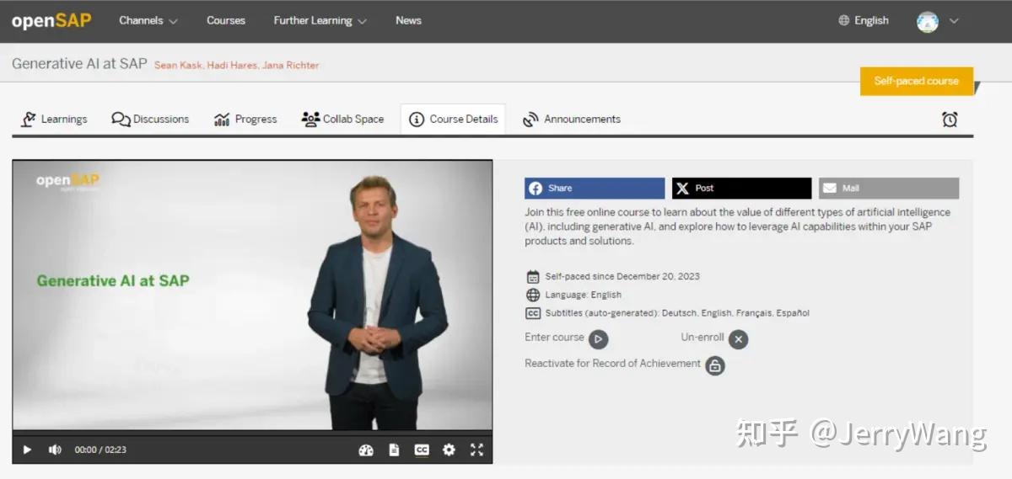
Task: Mute the video volume speaker icon
Action: [x=55, y=450]
